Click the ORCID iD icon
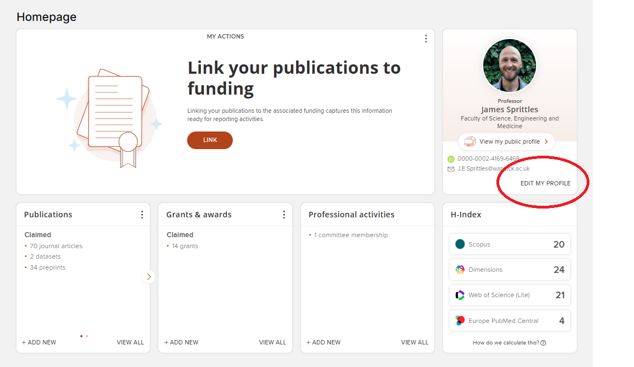 click(451, 159)
